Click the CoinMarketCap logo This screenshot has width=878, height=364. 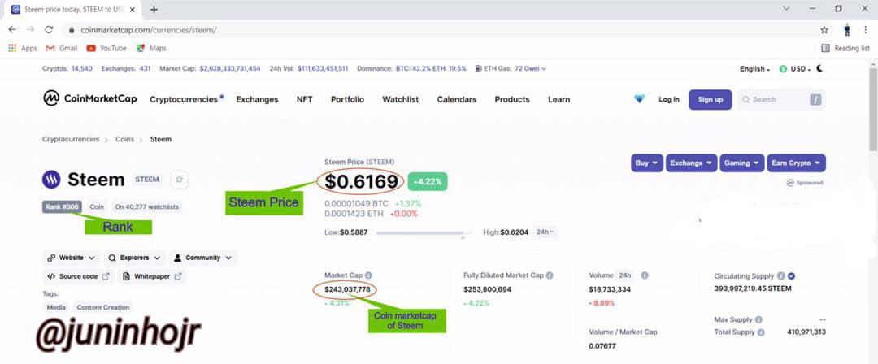90,98
